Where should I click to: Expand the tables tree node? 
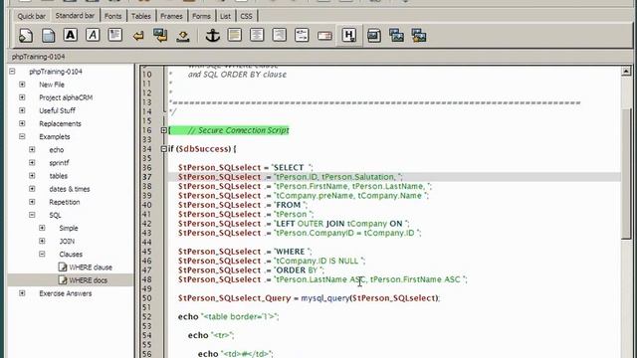(x=32, y=176)
